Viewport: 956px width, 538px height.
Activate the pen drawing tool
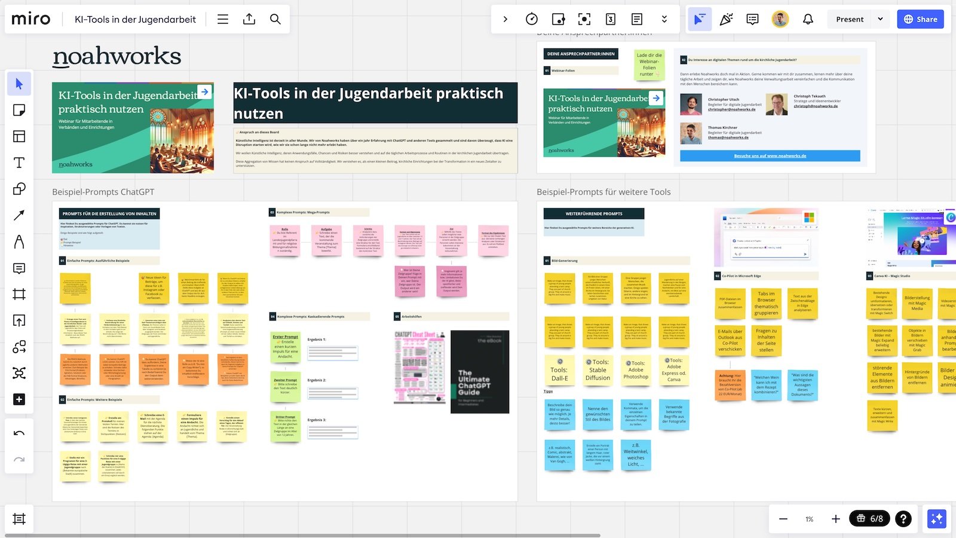[19, 242]
